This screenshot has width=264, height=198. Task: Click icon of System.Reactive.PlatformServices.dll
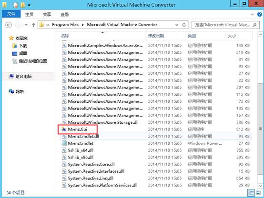64,185
